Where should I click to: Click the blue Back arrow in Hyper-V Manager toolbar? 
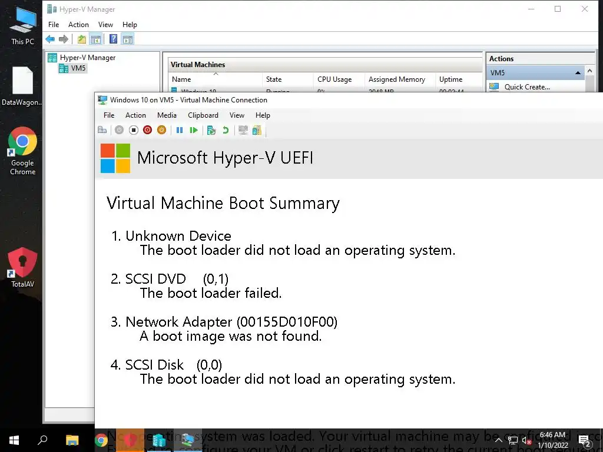(x=50, y=39)
